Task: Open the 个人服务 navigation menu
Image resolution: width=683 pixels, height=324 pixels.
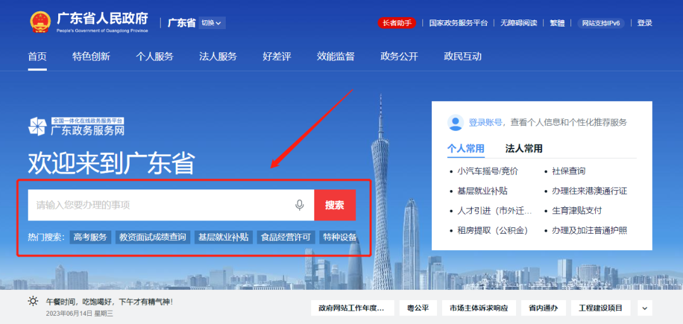Action: tap(155, 57)
